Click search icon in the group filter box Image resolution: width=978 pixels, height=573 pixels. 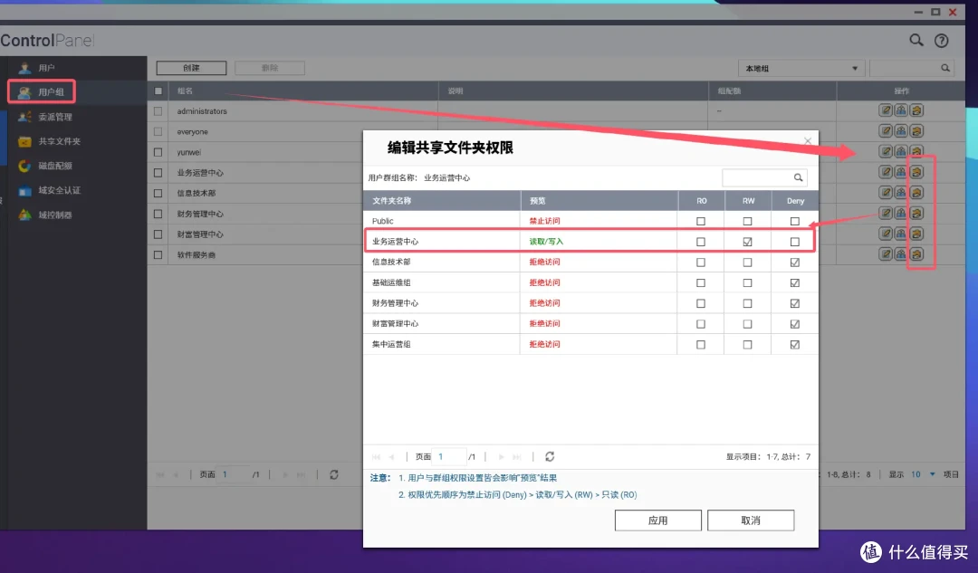pos(944,68)
